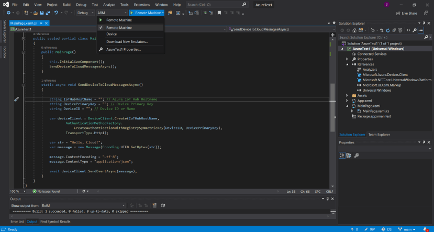Toggle the Alphabetical sort in Properties panel
The height and width of the screenshot is (232, 434).
coord(349,156)
